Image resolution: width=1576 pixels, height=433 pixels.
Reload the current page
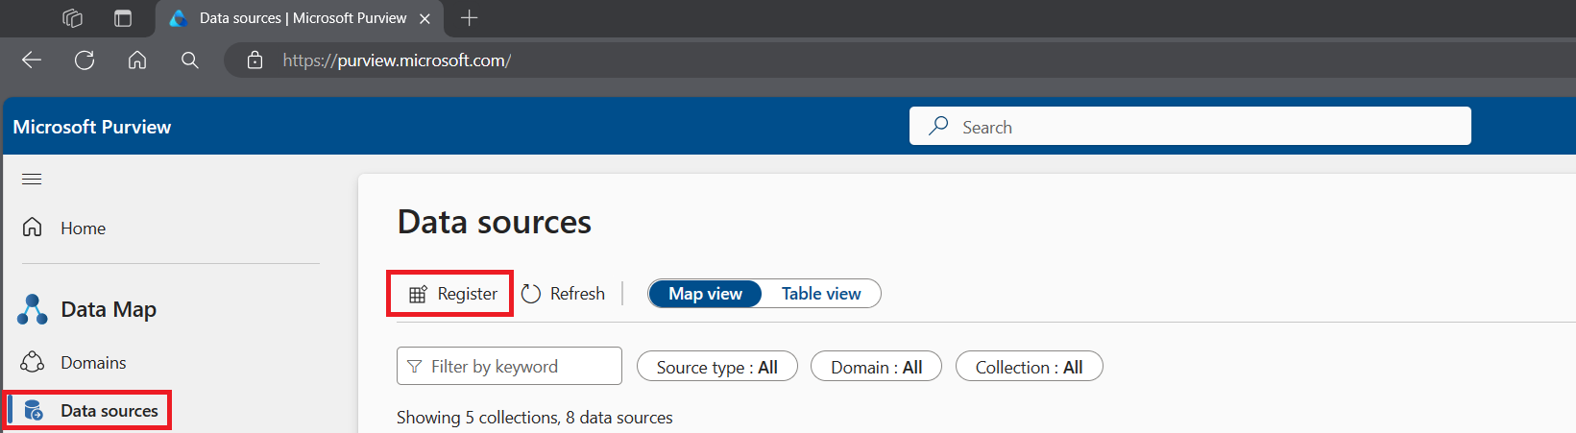coord(85,60)
